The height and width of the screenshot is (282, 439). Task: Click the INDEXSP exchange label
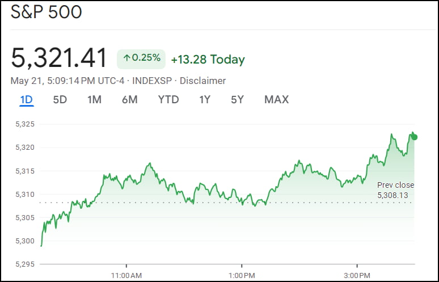point(152,81)
